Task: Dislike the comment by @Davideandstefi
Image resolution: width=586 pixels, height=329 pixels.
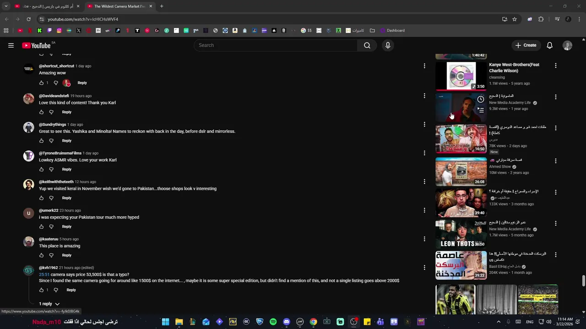Action: point(51,112)
